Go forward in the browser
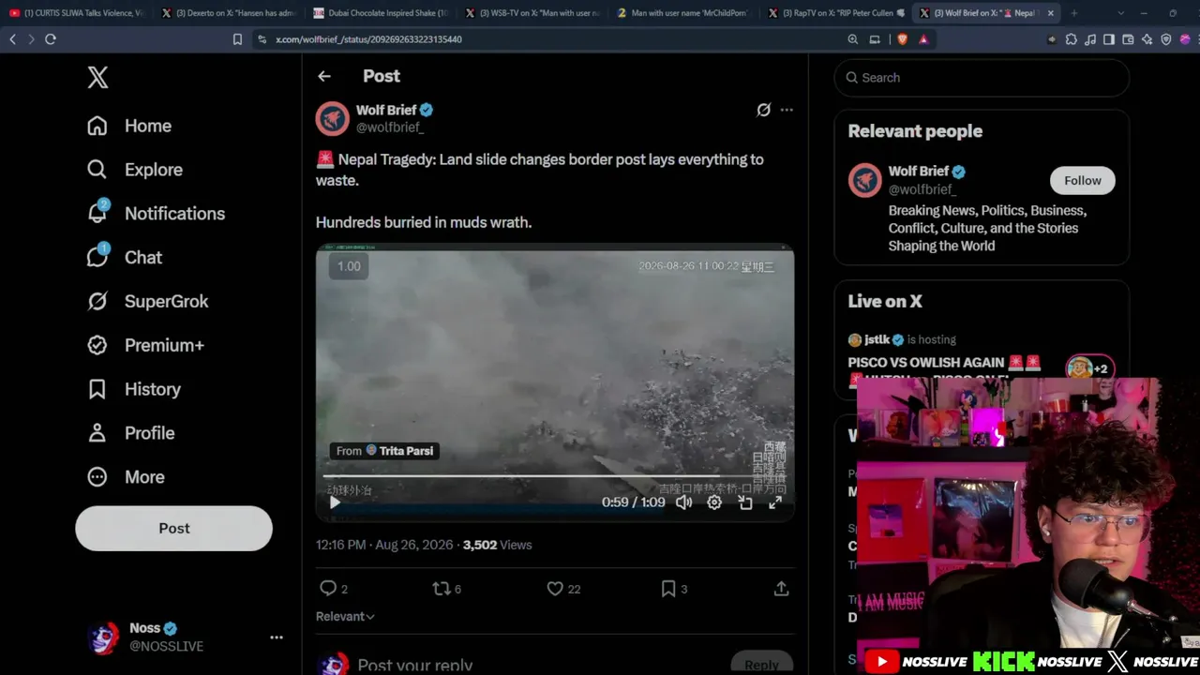Viewport: 1200px width, 675px height. (x=31, y=39)
